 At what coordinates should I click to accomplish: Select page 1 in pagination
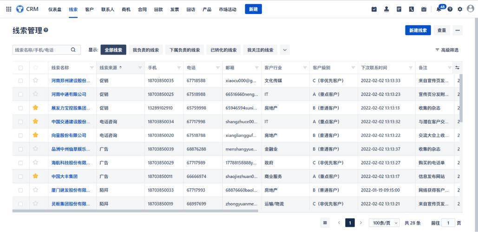pyautogui.click(x=350, y=223)
